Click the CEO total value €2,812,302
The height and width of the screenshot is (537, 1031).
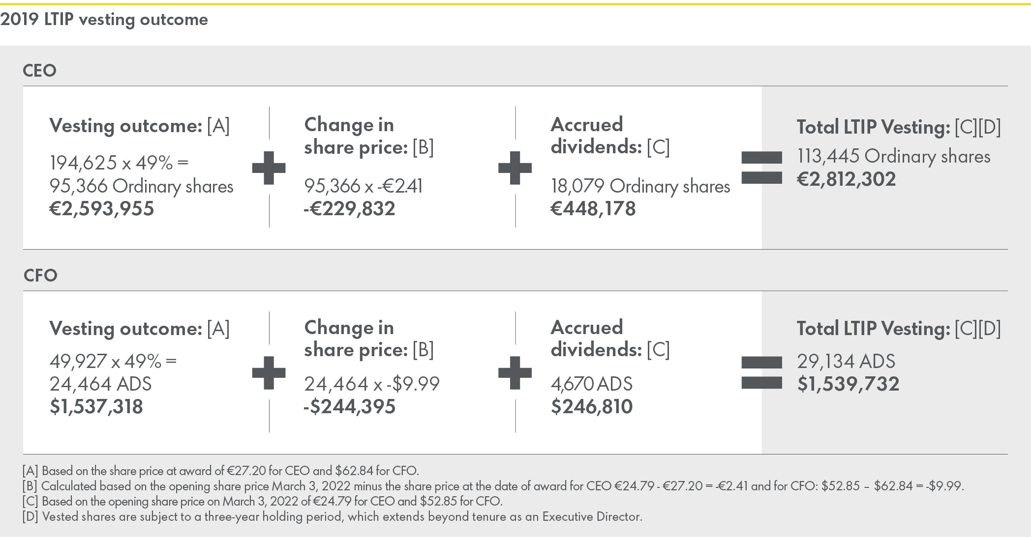(x=846, y=179)
